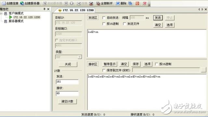Click the red square toolbar icon
Image resolution: width=208 pixels, height=117 pixels.
tap(137, 3)
